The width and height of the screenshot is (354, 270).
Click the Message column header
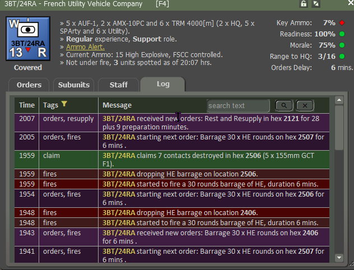[x=117, y=105]
